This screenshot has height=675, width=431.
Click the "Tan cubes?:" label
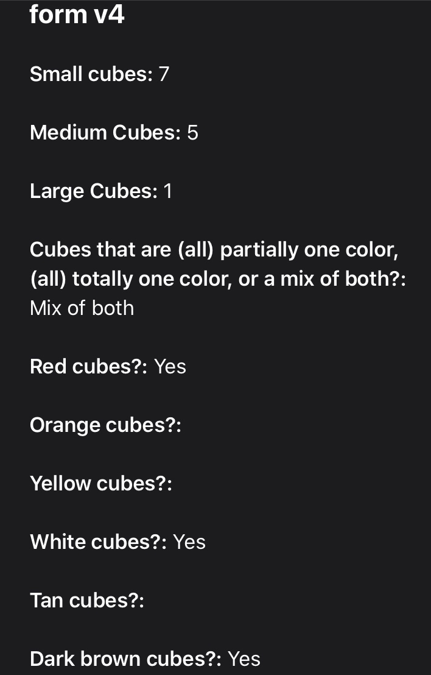86,601
